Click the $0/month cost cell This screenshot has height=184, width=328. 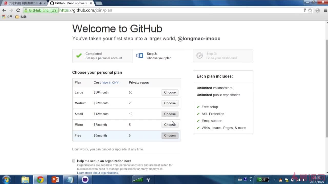(x=100, y=135)
